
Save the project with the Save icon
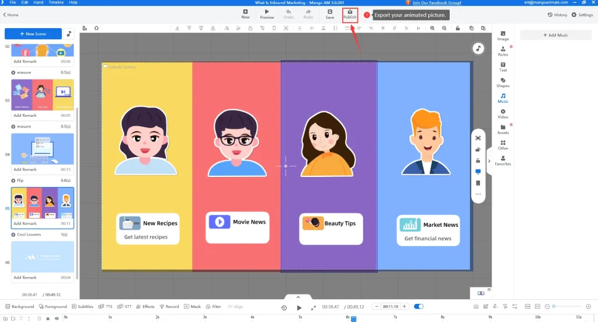click(x=330, y=14)
